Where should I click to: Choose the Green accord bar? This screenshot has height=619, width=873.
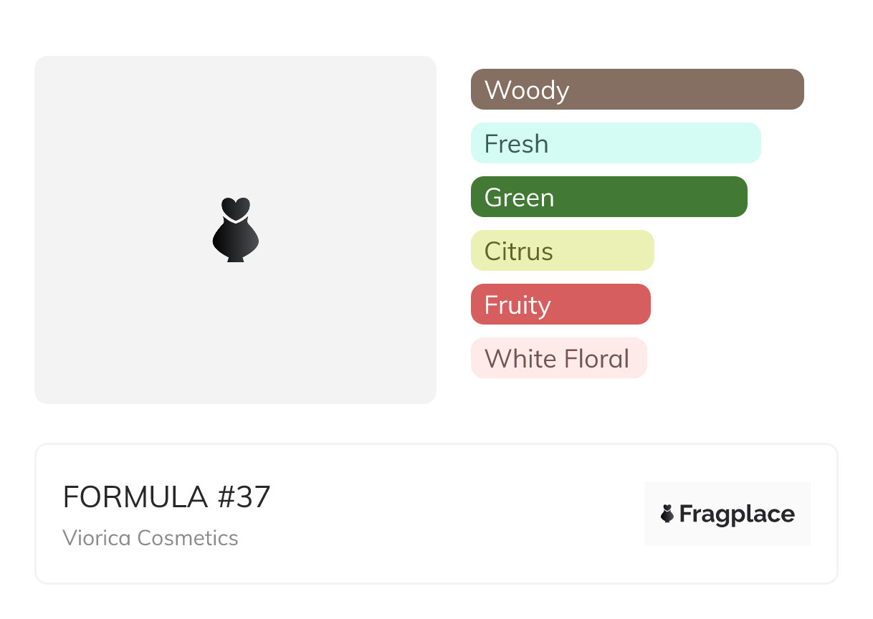click(609, 197)
